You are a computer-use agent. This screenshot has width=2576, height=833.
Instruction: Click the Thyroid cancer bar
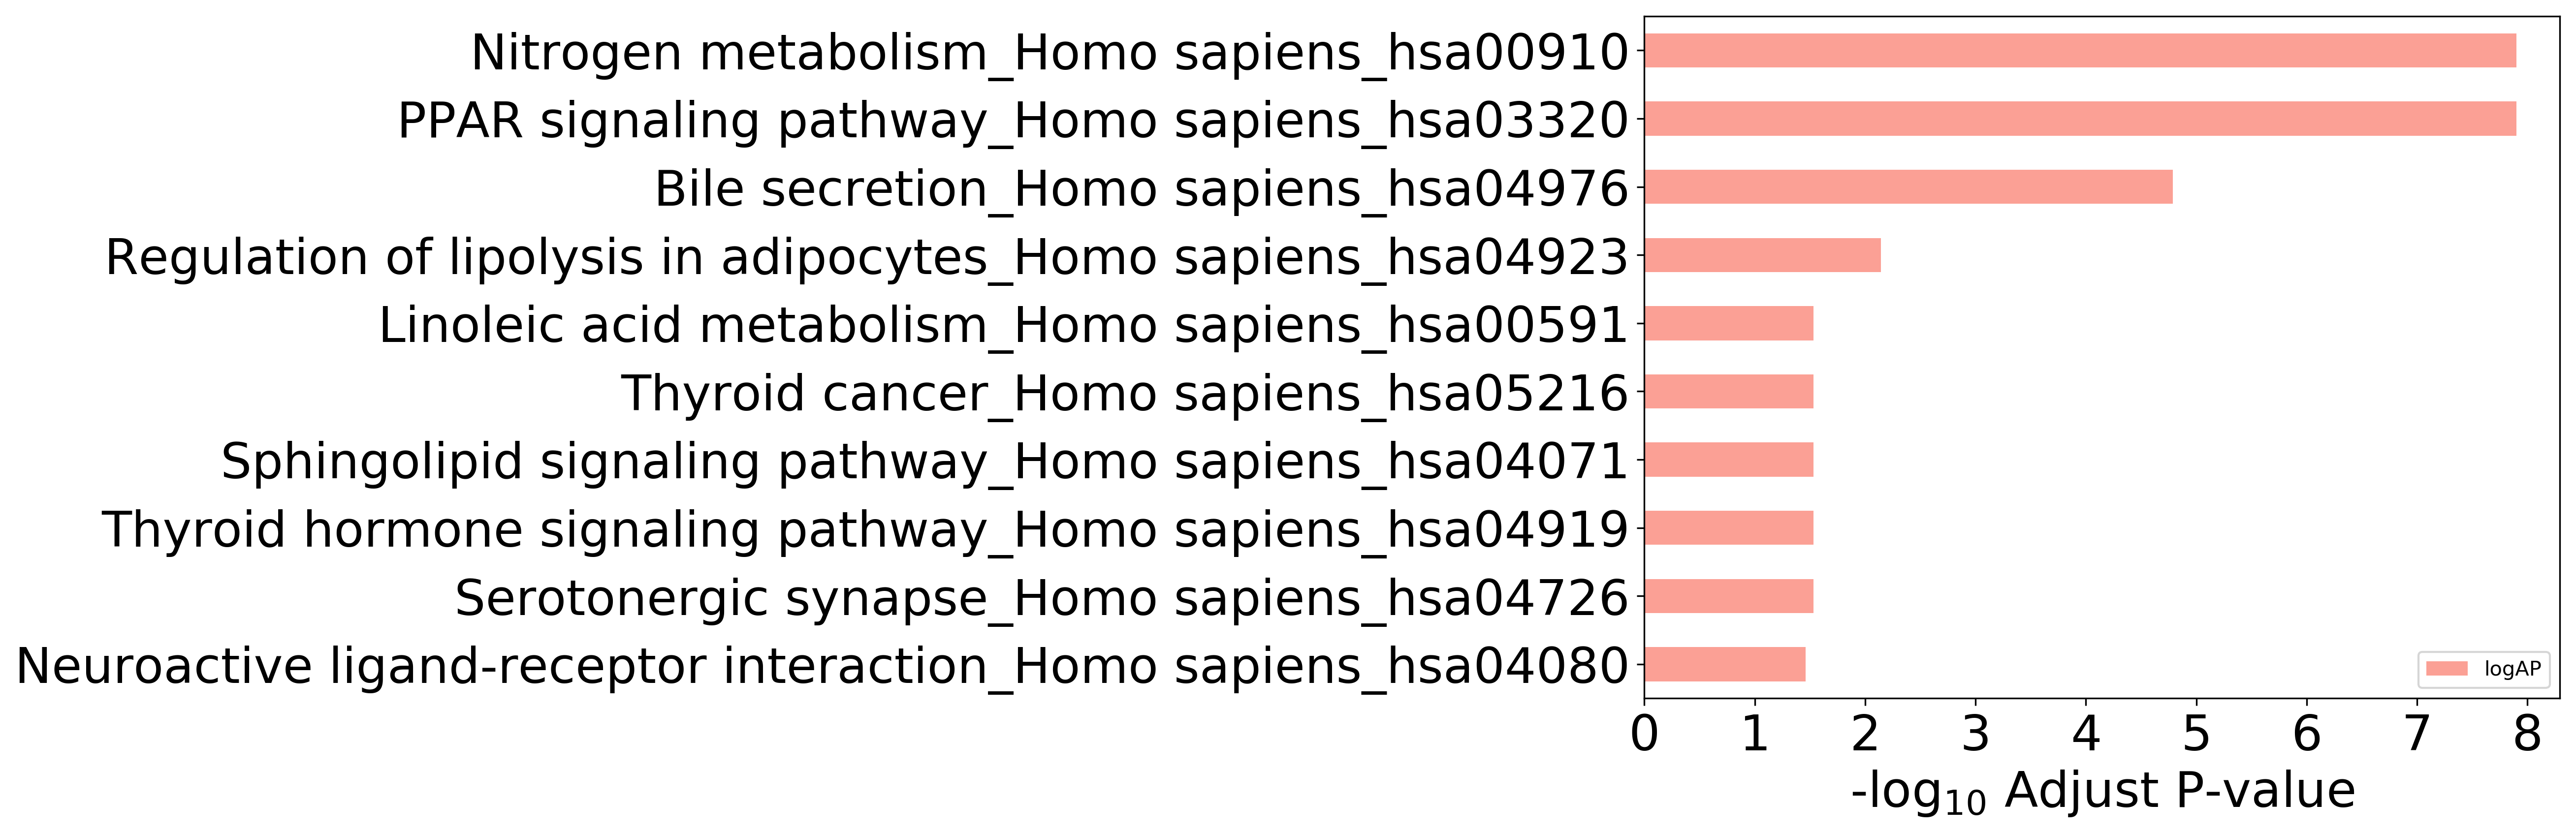pos(1729,392)
